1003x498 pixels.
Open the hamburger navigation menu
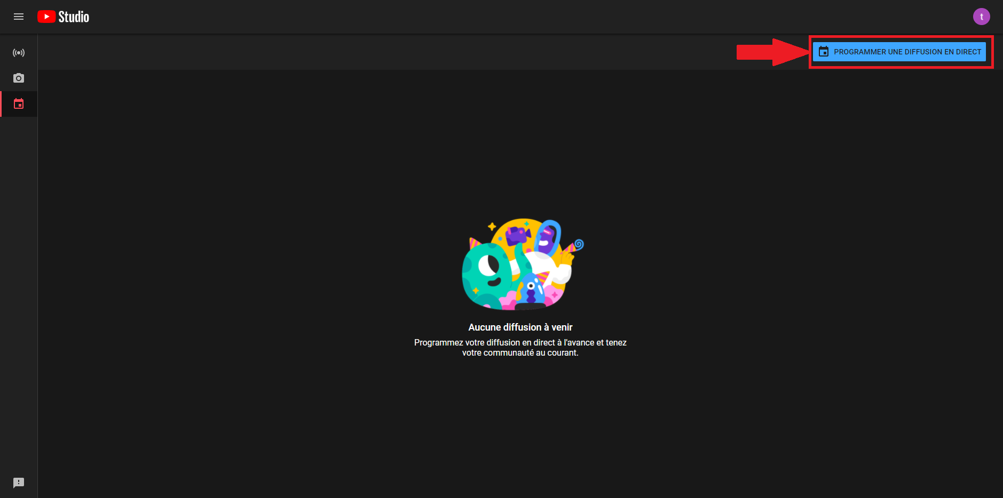coord(19,17)
